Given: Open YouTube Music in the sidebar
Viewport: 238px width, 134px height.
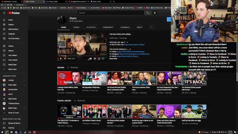Looking at the screenshot, I should 14,38.
